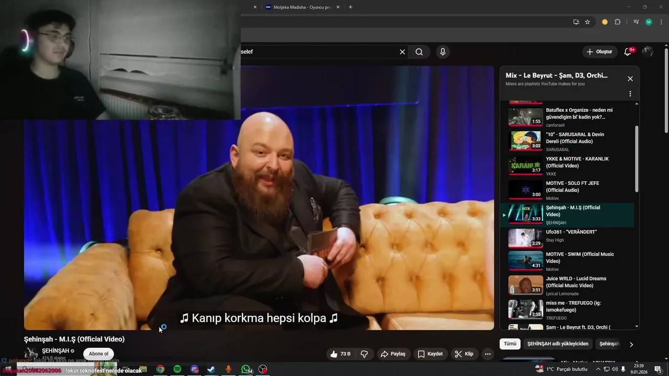Select ŞEHİNŞAH adlı yükleyiciden chip

[x=558, y=344]
